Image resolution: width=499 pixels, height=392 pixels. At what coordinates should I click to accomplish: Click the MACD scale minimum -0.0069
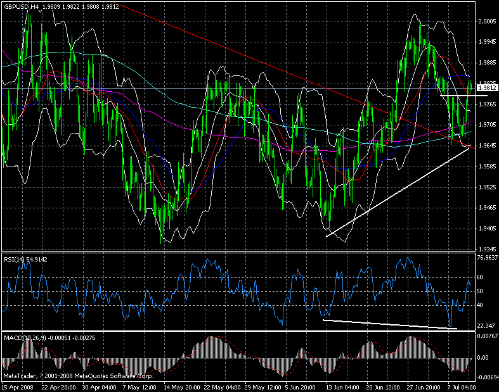click(487, 377)
